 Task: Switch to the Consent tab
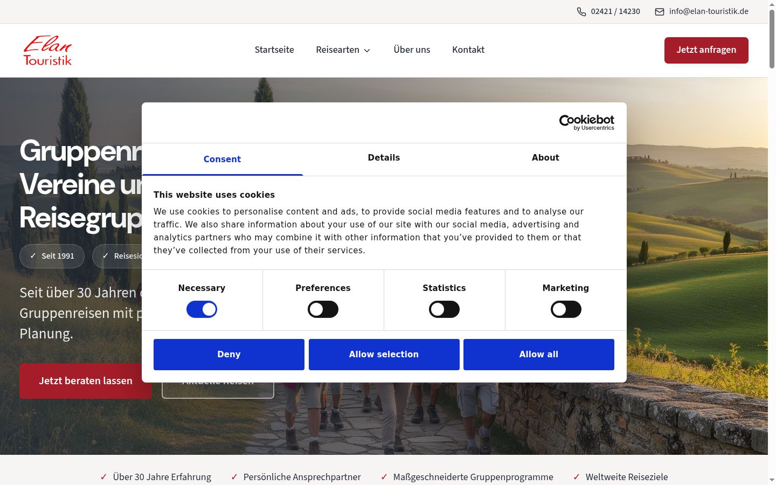click(222, 159)
